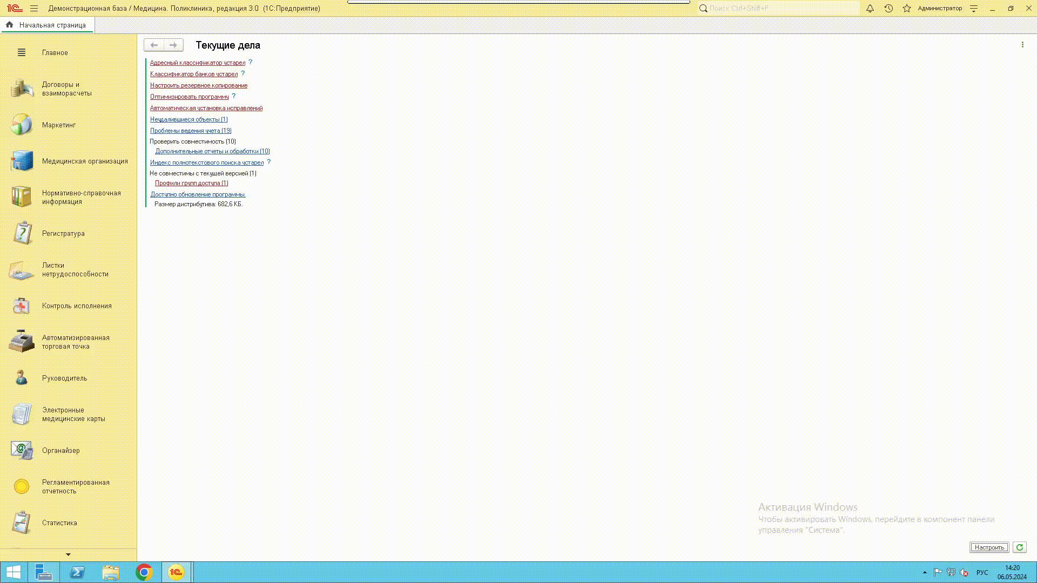
Task: Open the Органайзер email icon
Action: [x=22, y=450]
